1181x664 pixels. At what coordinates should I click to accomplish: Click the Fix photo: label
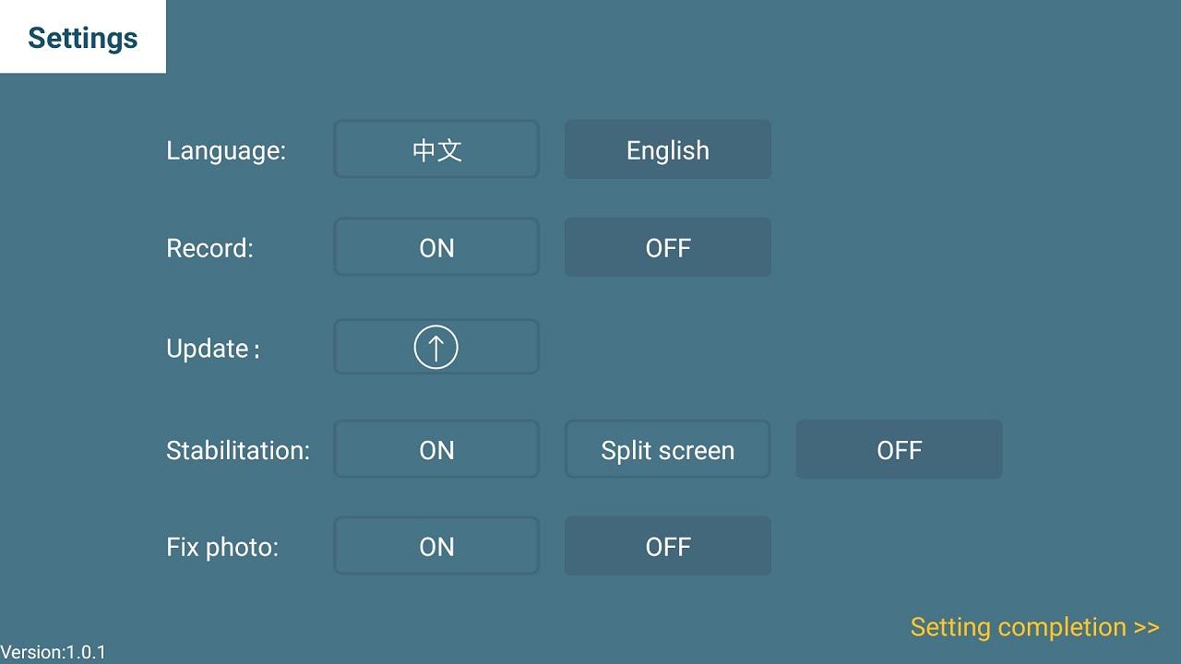[222, 547]
